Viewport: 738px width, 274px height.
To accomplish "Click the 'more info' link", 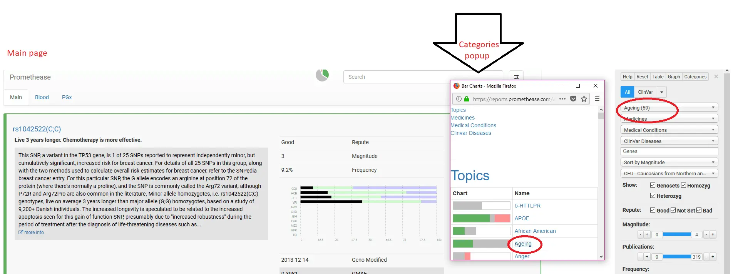I will (x=34, y=232).
